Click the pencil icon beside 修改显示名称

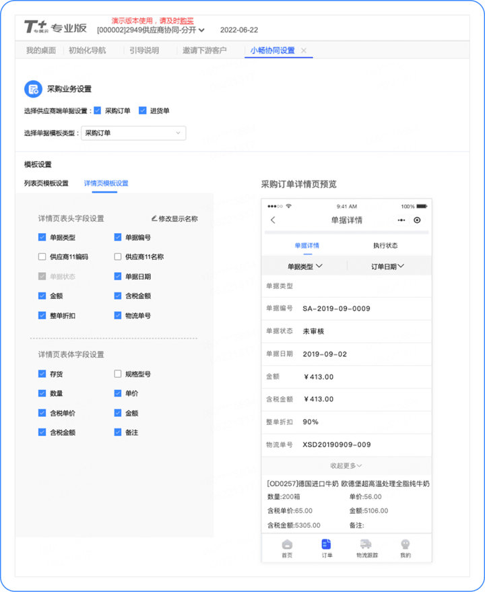coord(154,218)
